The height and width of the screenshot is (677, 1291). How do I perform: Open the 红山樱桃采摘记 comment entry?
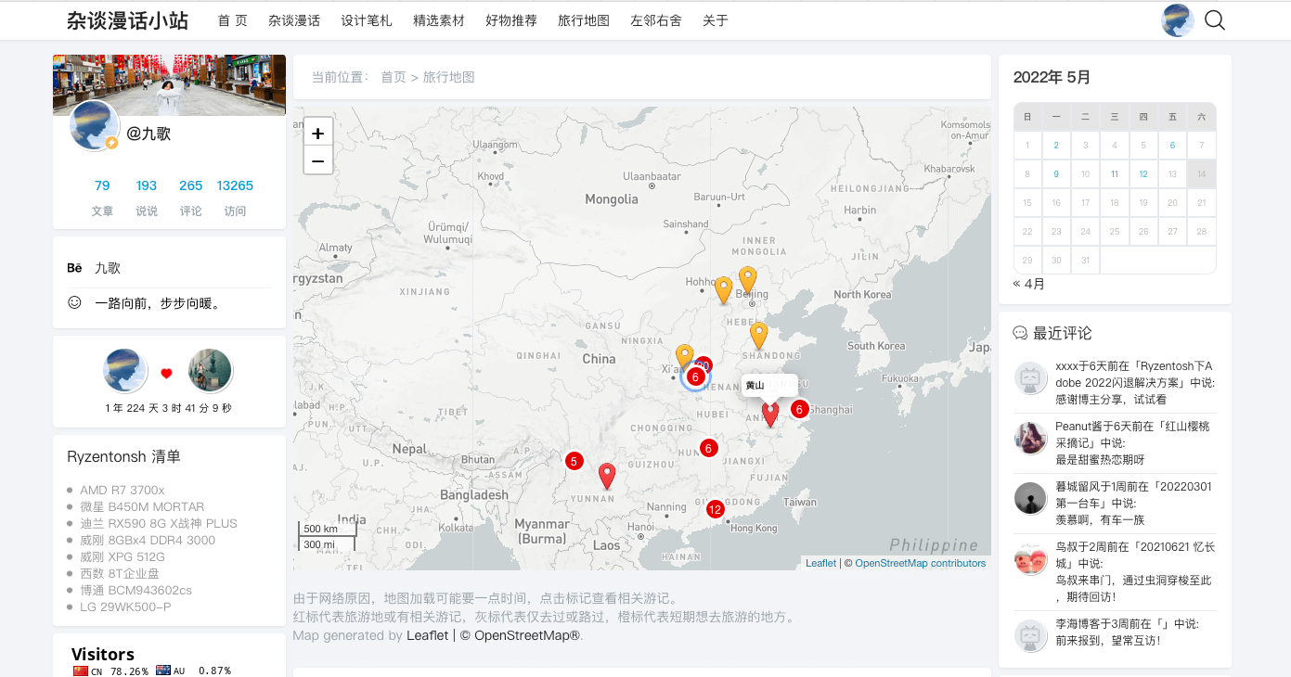tap(1135, 434)
